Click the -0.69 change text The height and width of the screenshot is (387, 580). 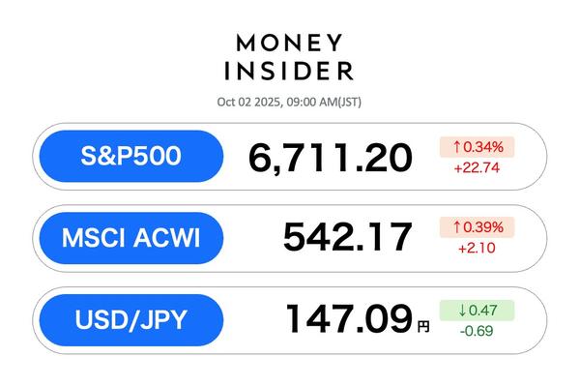coord(477,330)
